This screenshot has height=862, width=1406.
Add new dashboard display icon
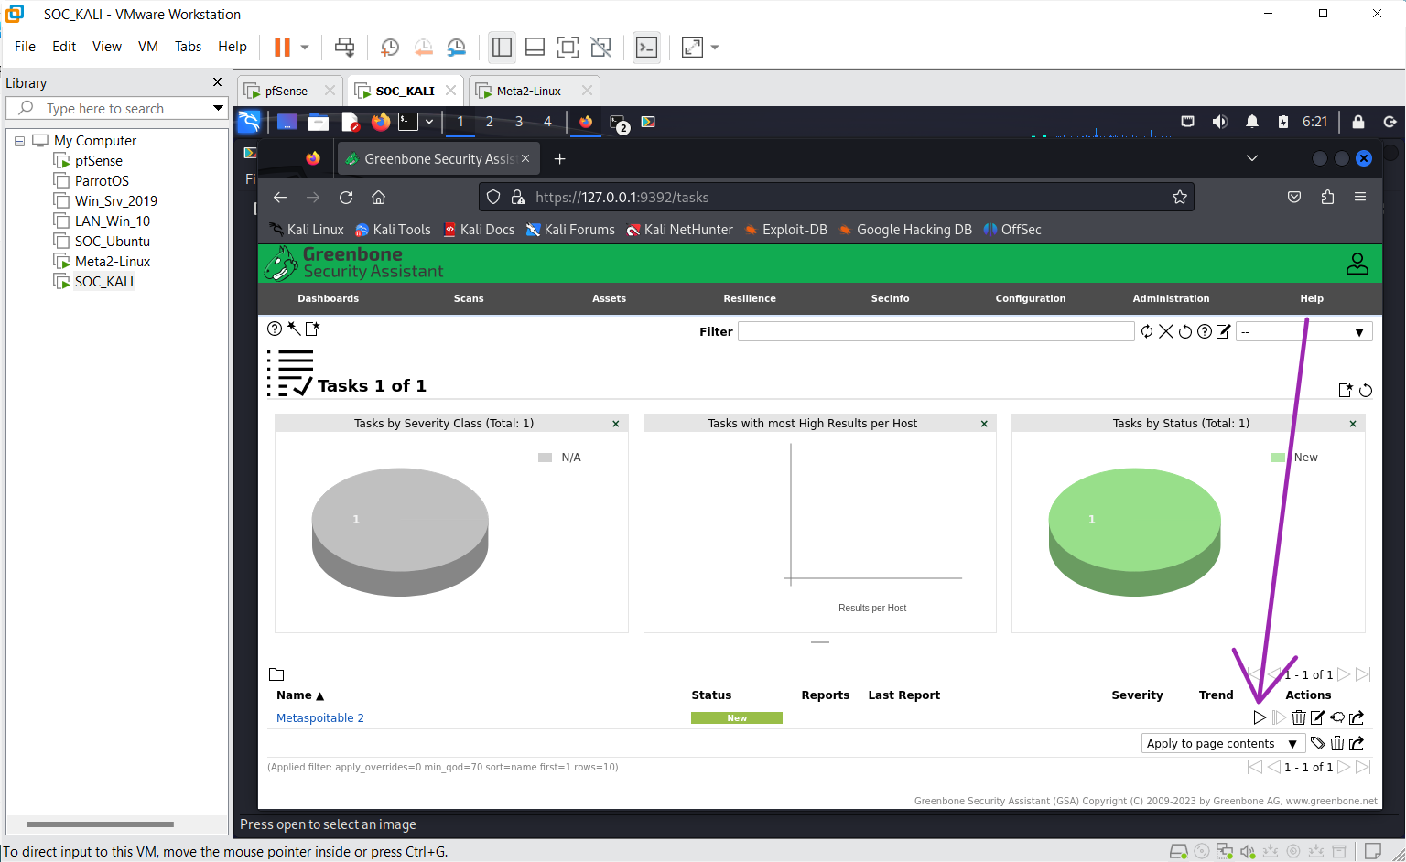pyautogui.click(x=1346, y=390)
